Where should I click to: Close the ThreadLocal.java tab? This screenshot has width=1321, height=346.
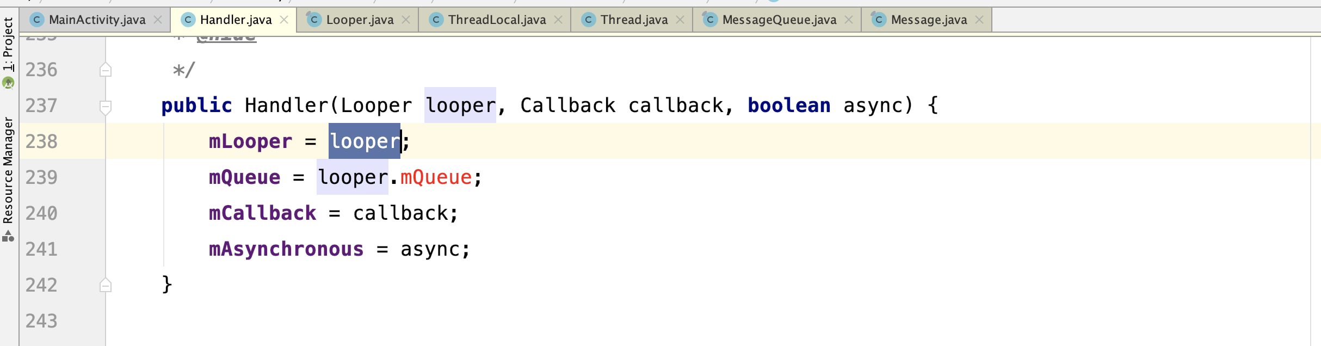[558, 20]
